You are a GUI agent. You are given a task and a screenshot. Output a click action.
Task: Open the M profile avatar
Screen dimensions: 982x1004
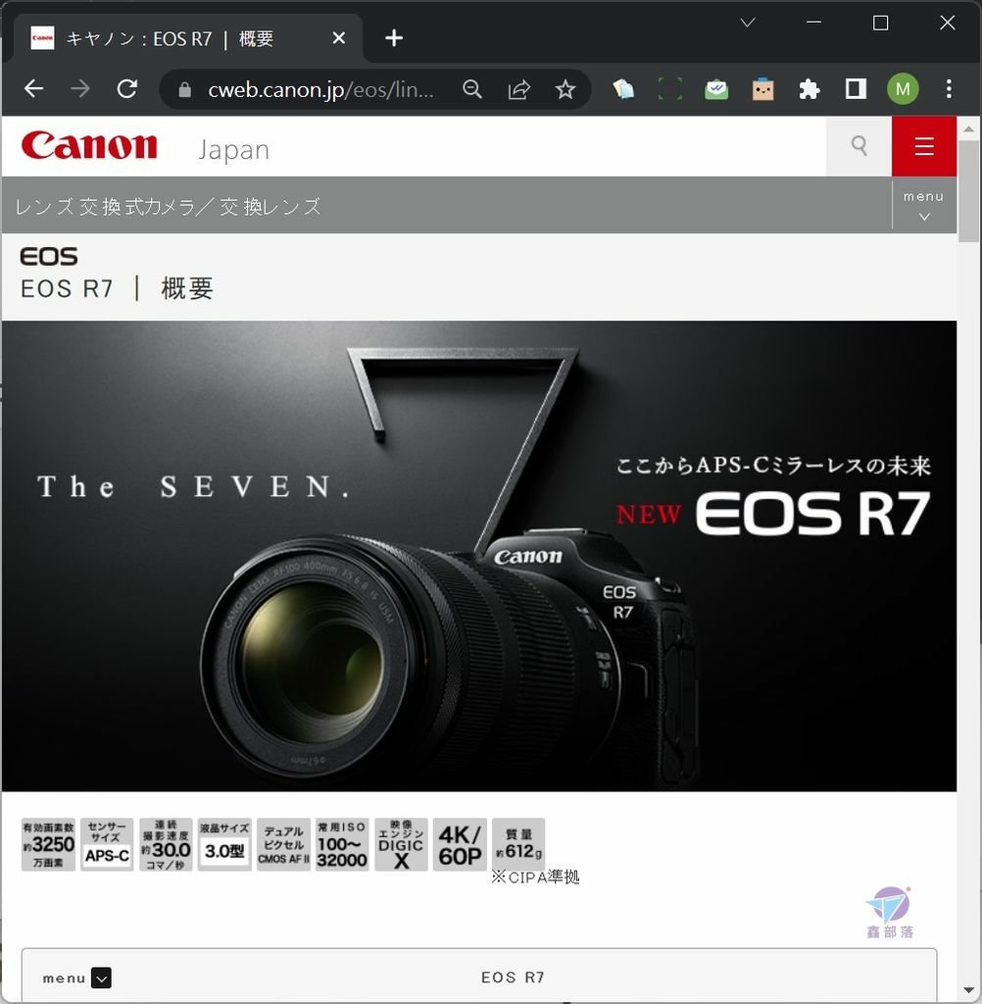[x=903, y=89]
